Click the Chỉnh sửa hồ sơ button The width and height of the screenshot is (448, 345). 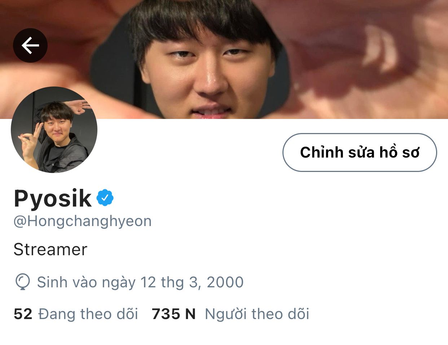pyautogui.click(x=360, y=152)
